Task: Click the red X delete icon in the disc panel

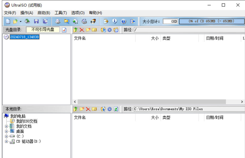Action: 82,30
